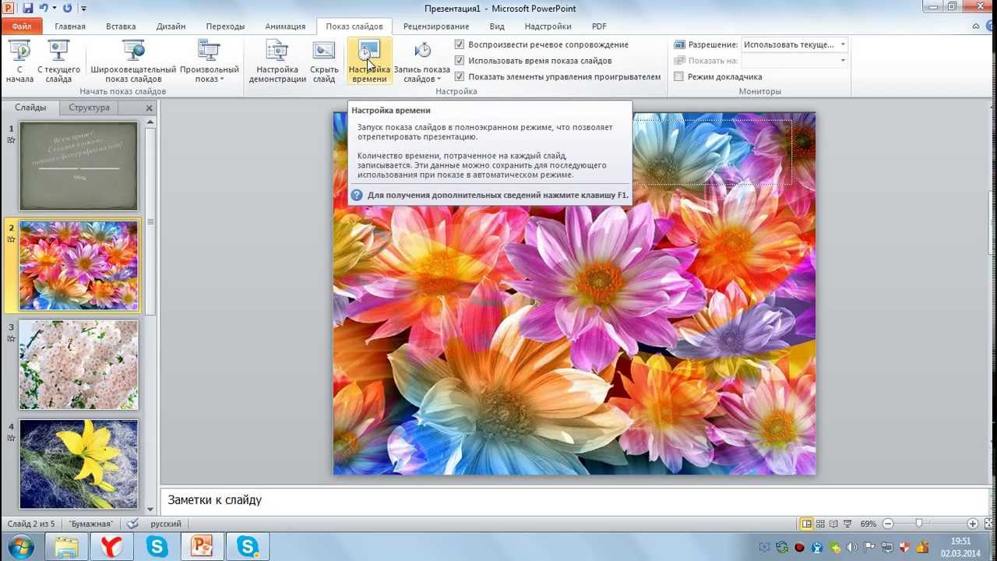Select slide 3 white blossoms thumbnail
The height and width of the screenshot is (561, 997).
pyautogui.click(x=79, y=365)
